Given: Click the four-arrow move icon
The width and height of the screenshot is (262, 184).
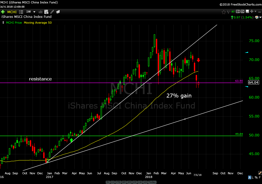Looking at the screenshot, I should 252,12.
